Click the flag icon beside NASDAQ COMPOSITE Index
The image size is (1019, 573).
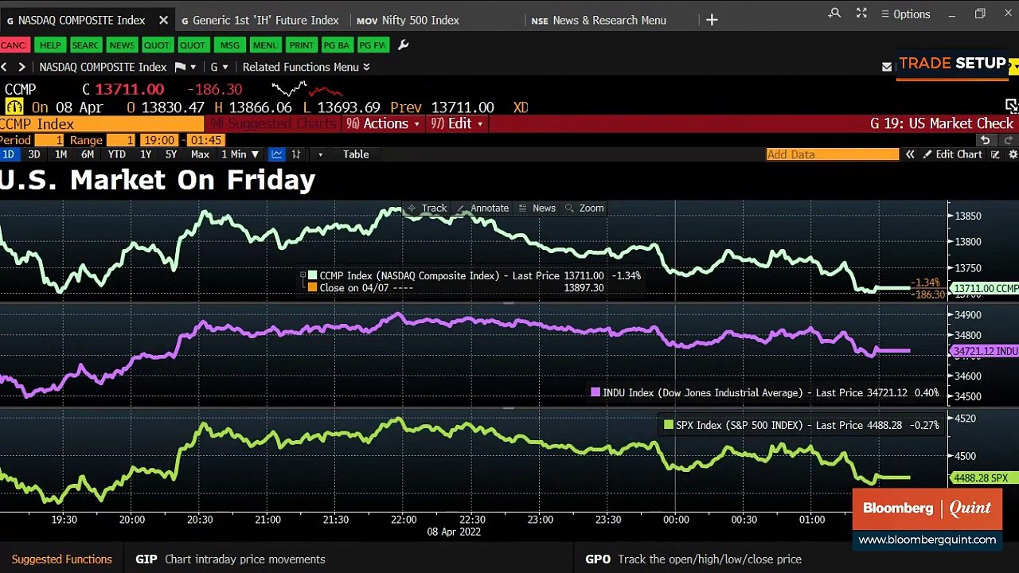point(180,67)
